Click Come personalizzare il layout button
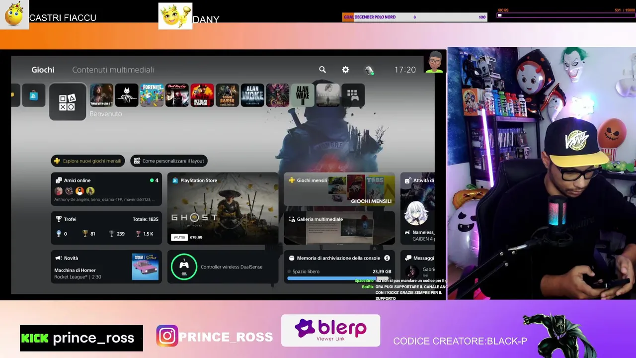The width and height of the screenshot is (636, 358). pyautogui.click(x=169, y=161)
